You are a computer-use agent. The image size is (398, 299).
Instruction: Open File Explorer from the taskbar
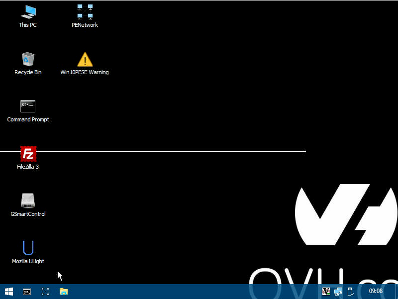64,292
